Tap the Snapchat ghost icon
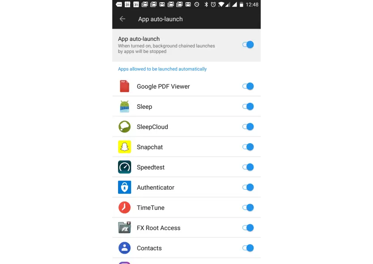 point(124,147)
